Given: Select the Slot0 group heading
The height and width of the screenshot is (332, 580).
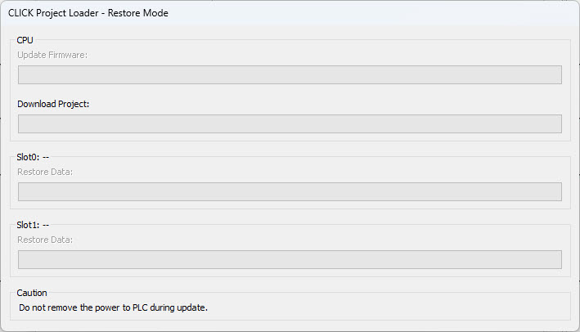Looking at the screenshot, I should (28, 155).
